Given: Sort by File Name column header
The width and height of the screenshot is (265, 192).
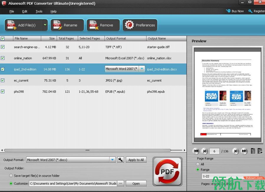Looking at the screenshot, I should coord(27,38).
